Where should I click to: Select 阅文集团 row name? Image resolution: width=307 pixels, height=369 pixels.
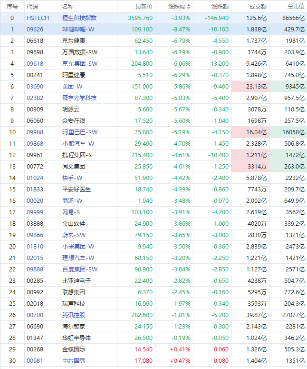click(74, 167)
